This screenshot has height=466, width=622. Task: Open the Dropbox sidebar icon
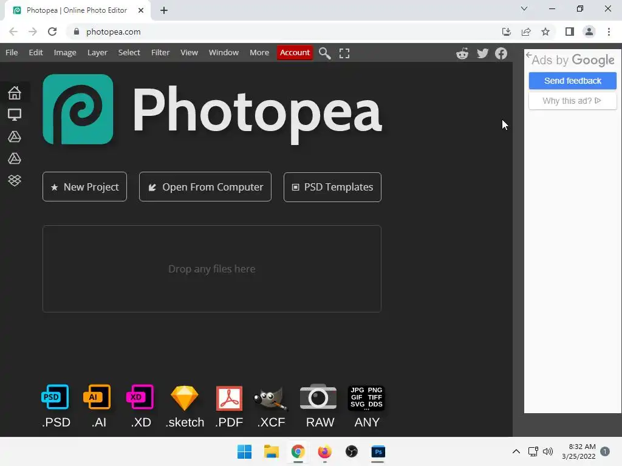(x=15, y=180)
